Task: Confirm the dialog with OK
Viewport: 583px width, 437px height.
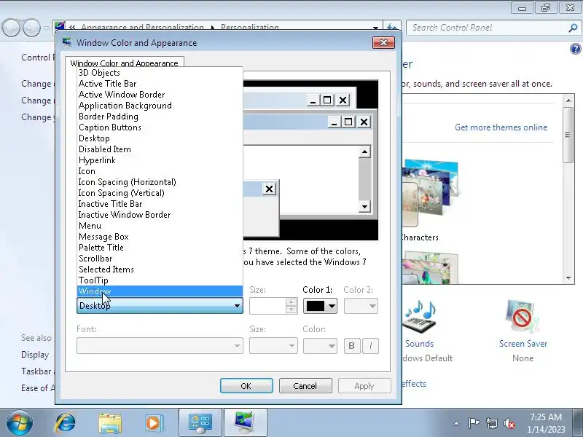Action: (246, 386)
